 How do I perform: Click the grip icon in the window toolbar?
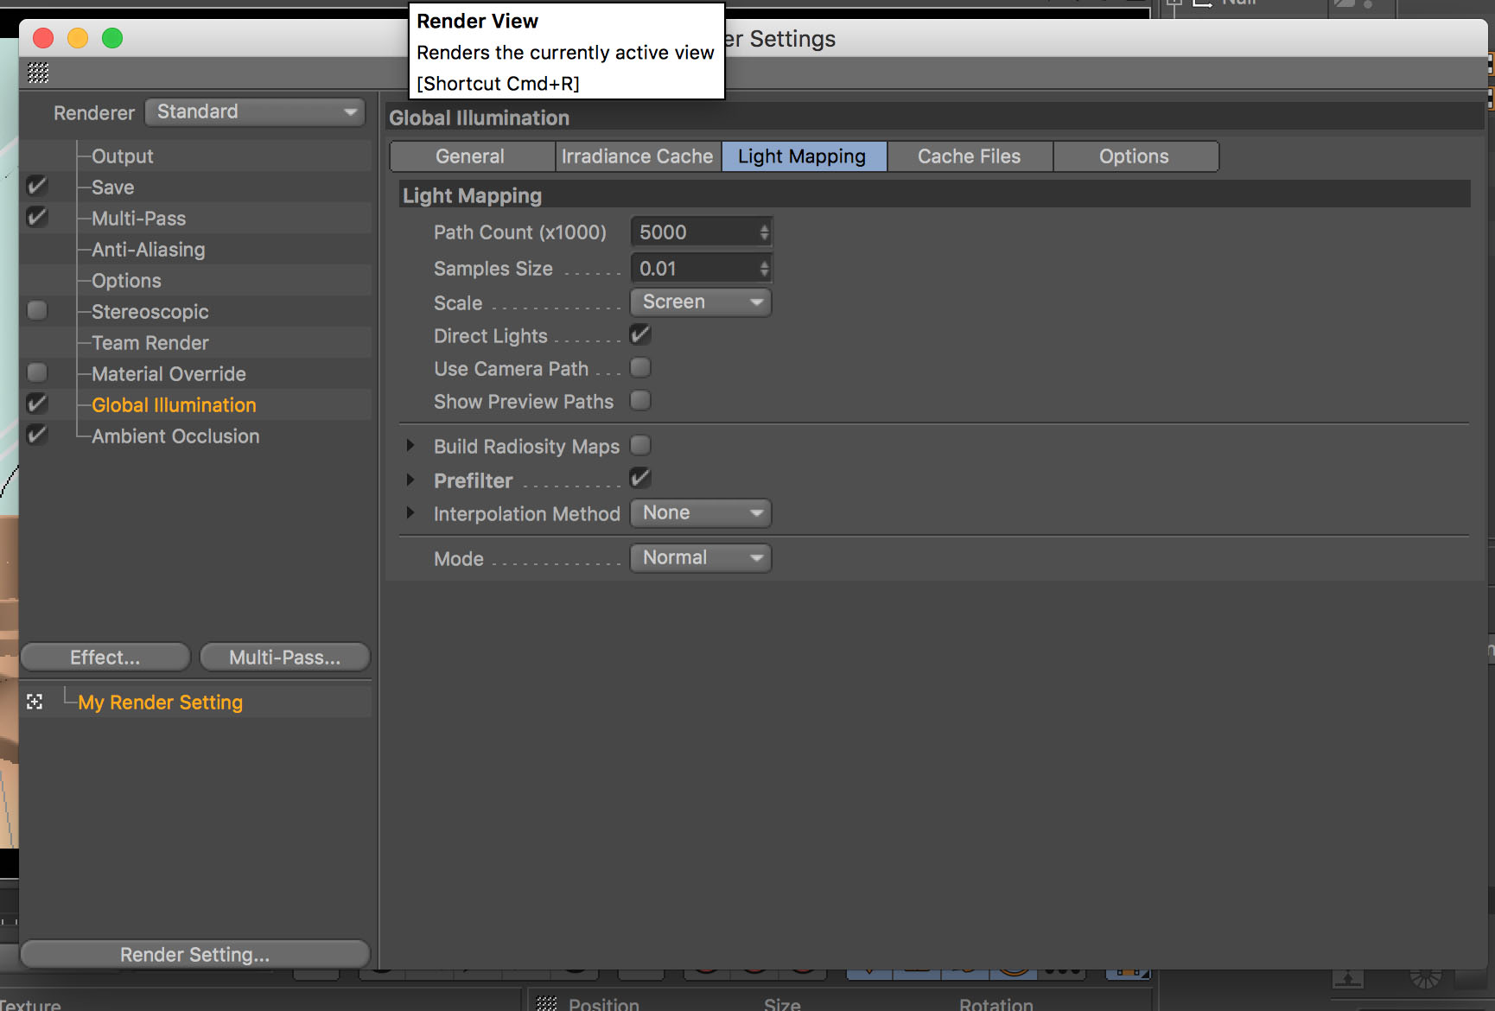pyautogui.click(x=38, y=73)
